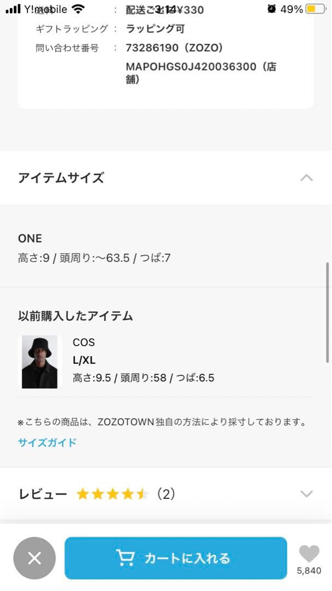Tap the battery icon in status bar
332x591 pixels.
pos(315,9)
